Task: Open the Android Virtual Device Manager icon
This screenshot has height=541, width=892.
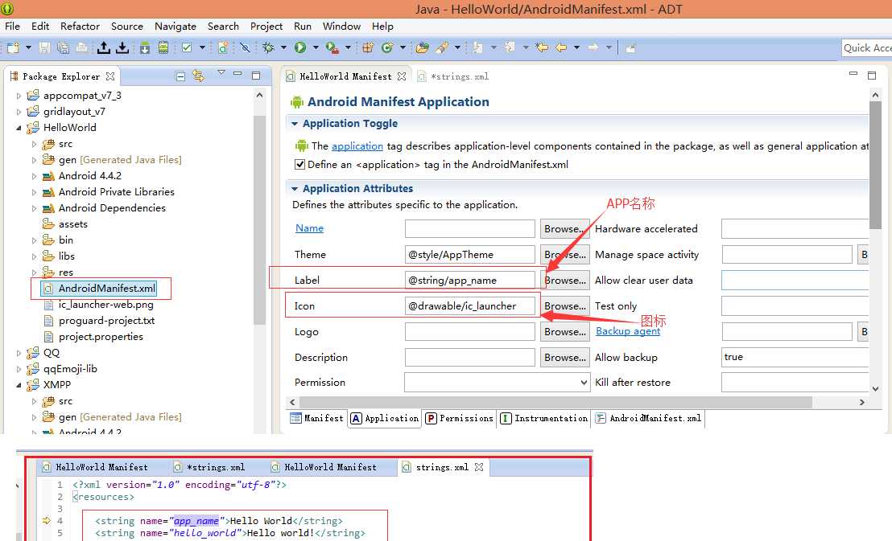Action: point(163,47)
